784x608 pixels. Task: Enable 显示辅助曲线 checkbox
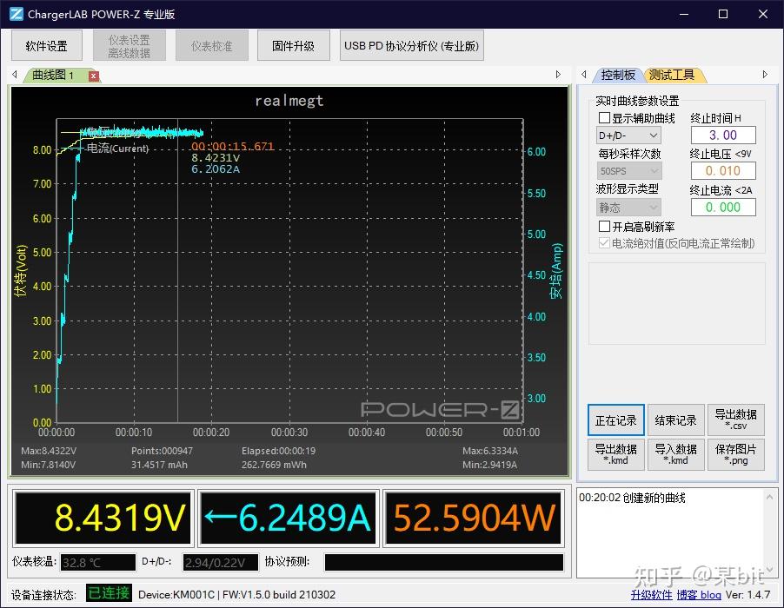click(x=604, y=118)
